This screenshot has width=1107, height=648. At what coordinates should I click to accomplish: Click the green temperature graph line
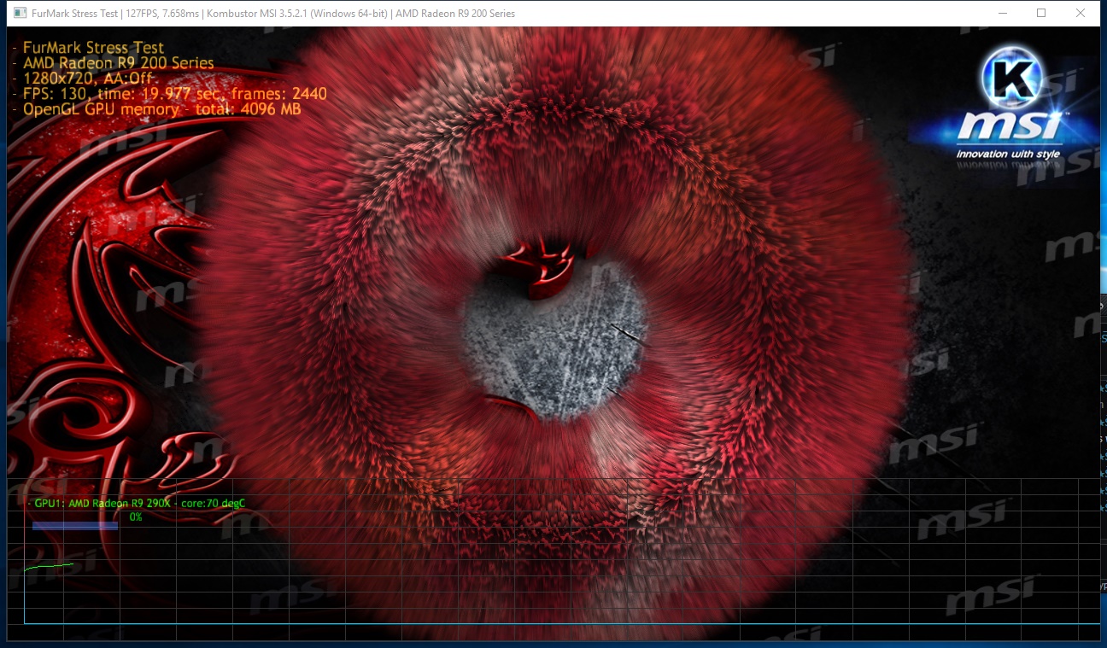(49, 566)
